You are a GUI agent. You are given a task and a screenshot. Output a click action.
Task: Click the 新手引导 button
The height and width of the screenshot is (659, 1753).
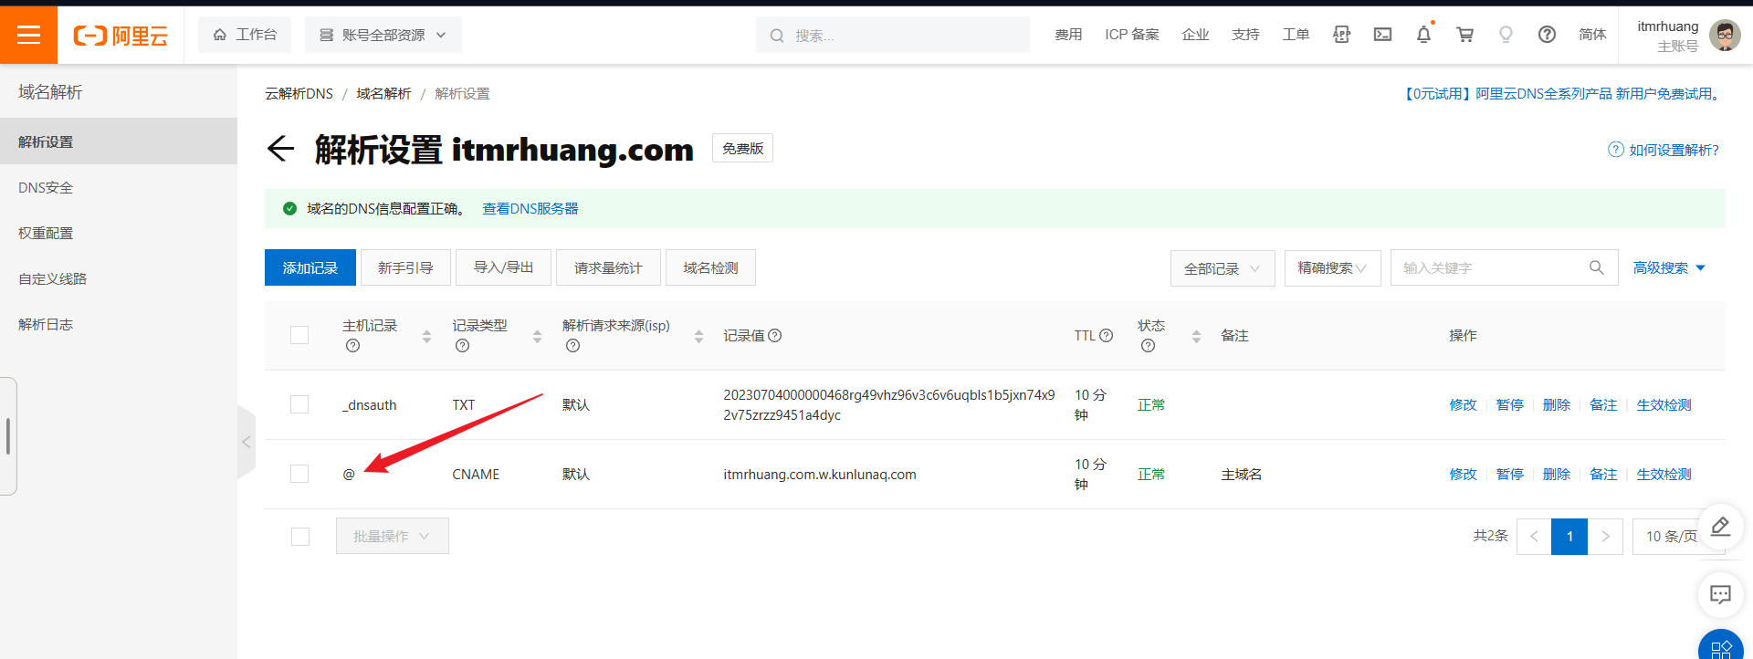(405, 267)
